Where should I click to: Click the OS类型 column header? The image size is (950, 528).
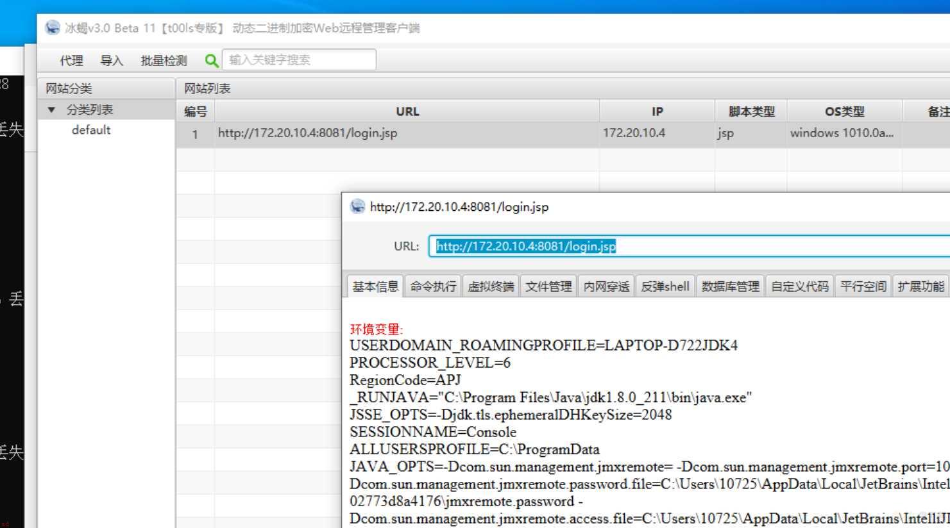844,111
